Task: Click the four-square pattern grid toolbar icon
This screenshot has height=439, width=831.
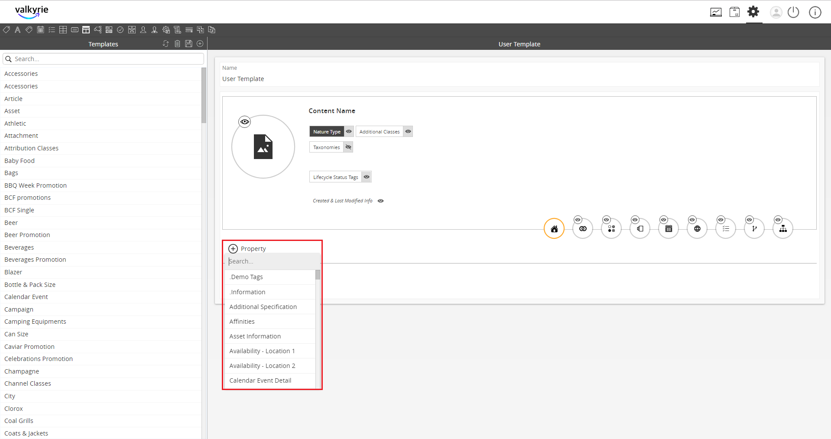Action: [x=109, y=30]
